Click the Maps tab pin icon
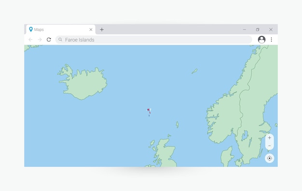The height and width of the screenshot is (191, 302). [x=31, y=29]
